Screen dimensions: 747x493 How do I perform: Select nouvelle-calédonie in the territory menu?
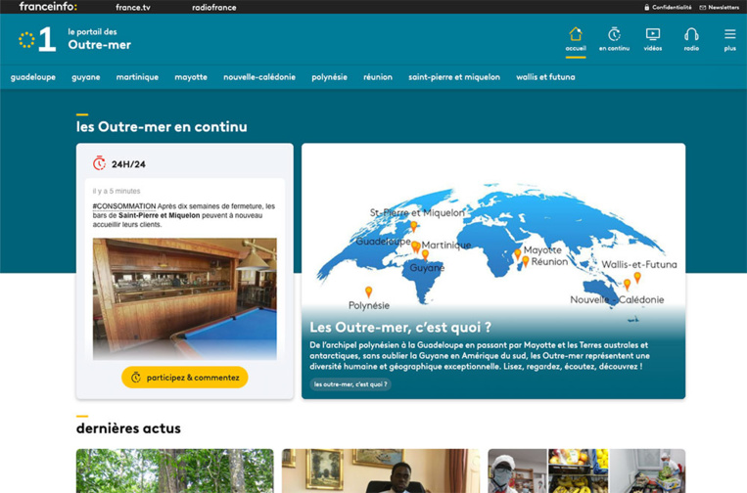click(259, 77)
